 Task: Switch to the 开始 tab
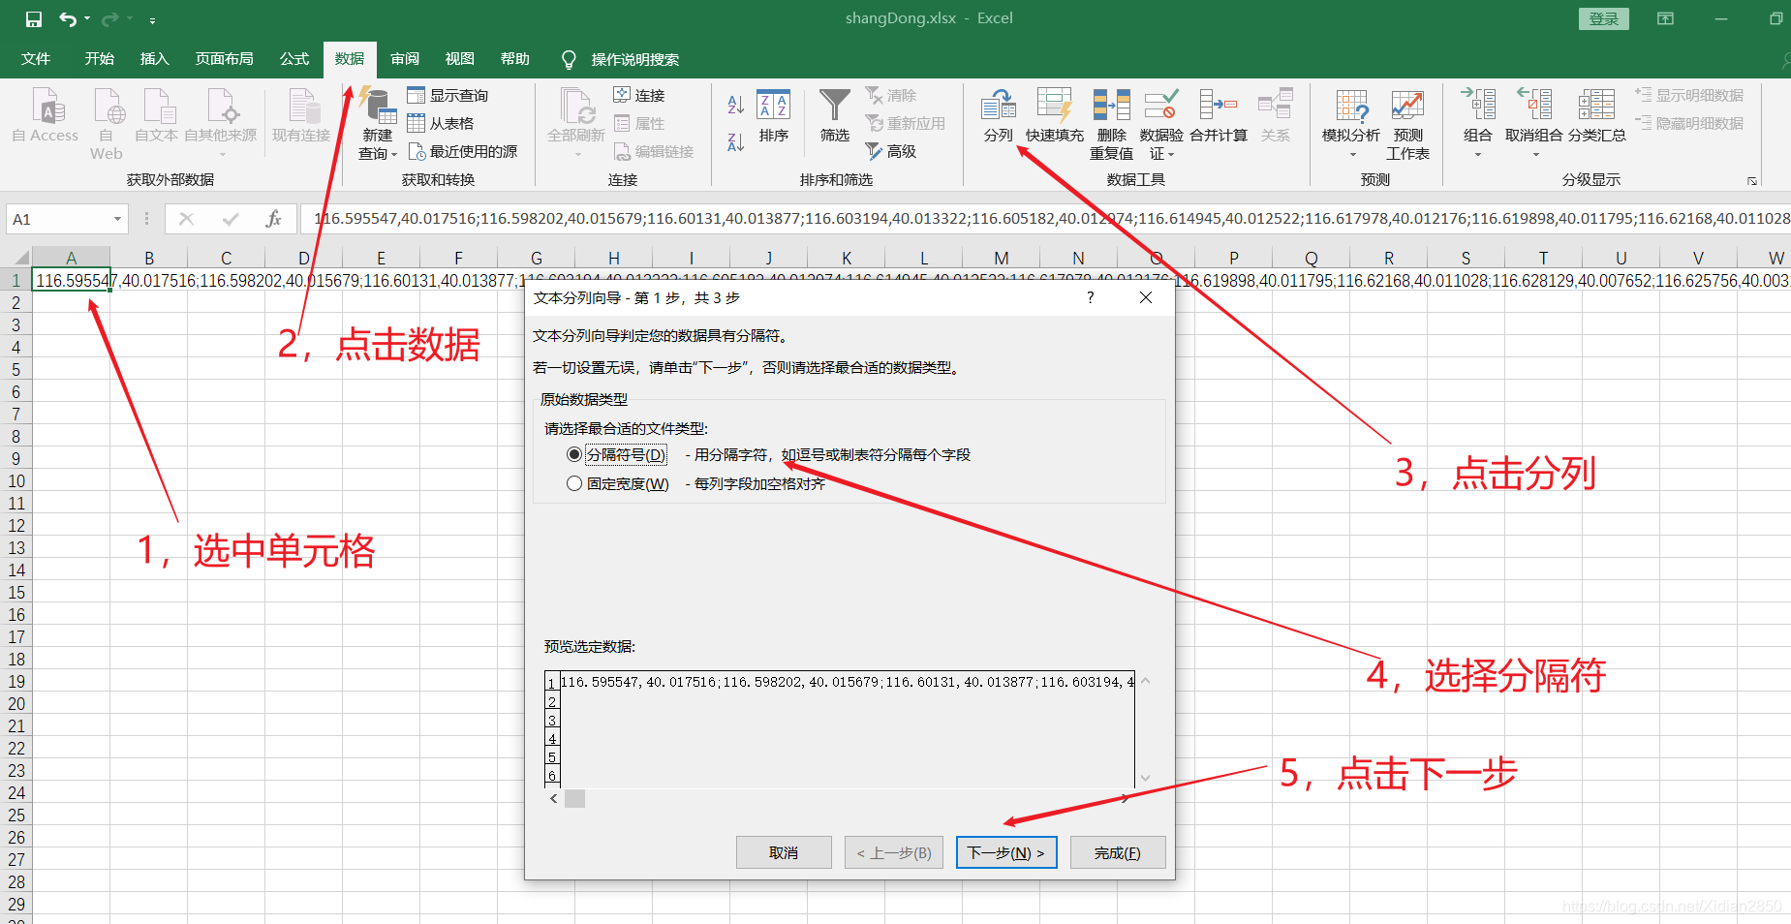[99, 59]
